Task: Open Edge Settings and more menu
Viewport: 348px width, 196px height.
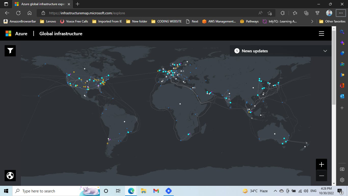Action: (x=341, y=13)
